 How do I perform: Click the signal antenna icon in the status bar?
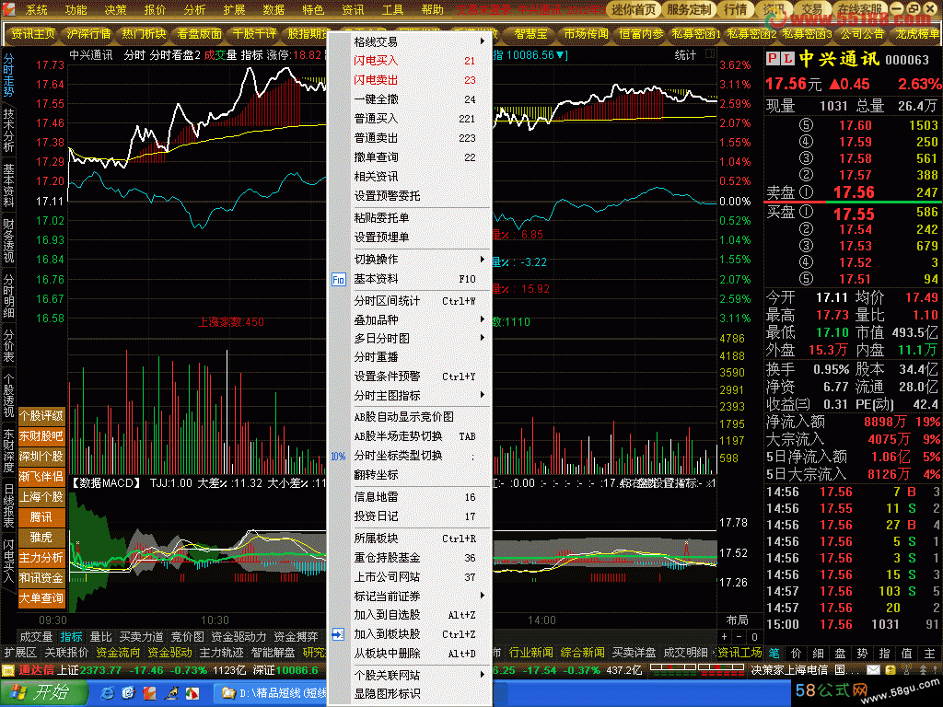(x=907, y=670)
